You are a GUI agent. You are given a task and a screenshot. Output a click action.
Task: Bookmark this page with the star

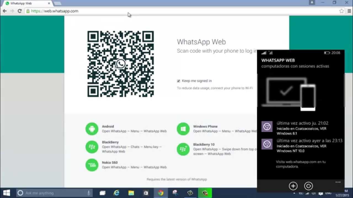coord(341,11)
